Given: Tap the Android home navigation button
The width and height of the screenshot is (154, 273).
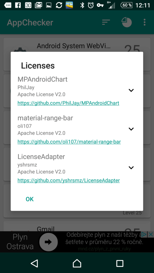Looking at the screenshot, I should click(77, 263).
